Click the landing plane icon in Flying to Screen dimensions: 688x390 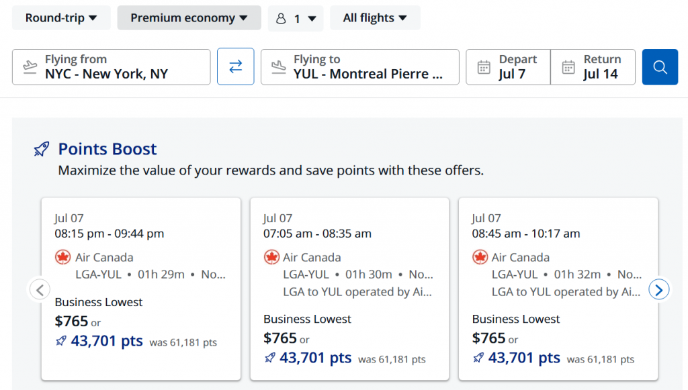point(278,67)
